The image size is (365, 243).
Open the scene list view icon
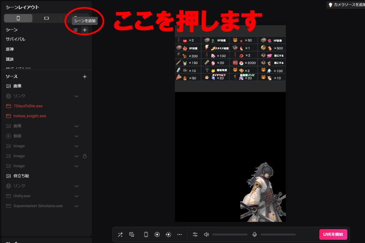pos(76,30)
